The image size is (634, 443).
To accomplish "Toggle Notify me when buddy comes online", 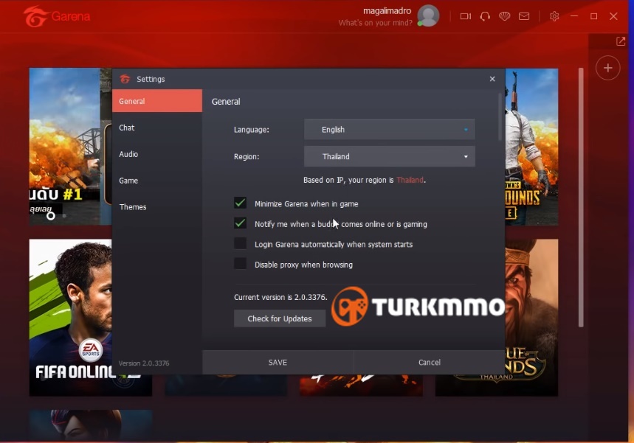I will click(x=240, y=223).
